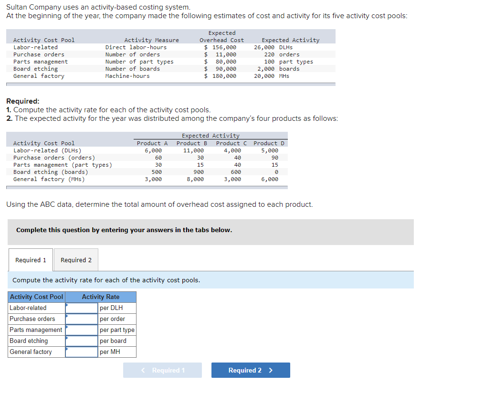Switch to the Required 2 tab

76,260
